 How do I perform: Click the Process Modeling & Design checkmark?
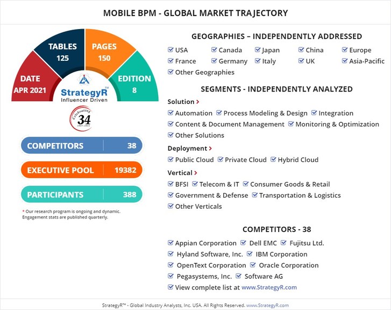[219, 113]
